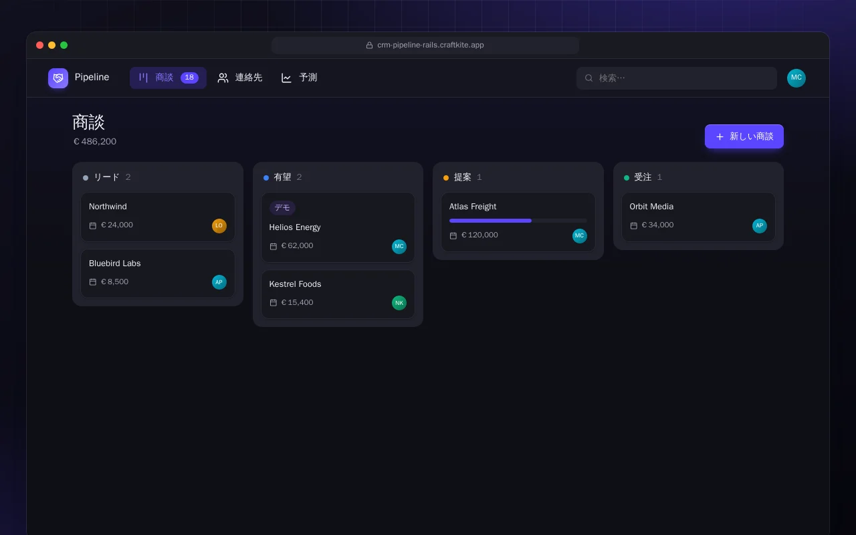Open the 連絡先 tab
Viewport: 856px width, 535px height.
point(240,78)
